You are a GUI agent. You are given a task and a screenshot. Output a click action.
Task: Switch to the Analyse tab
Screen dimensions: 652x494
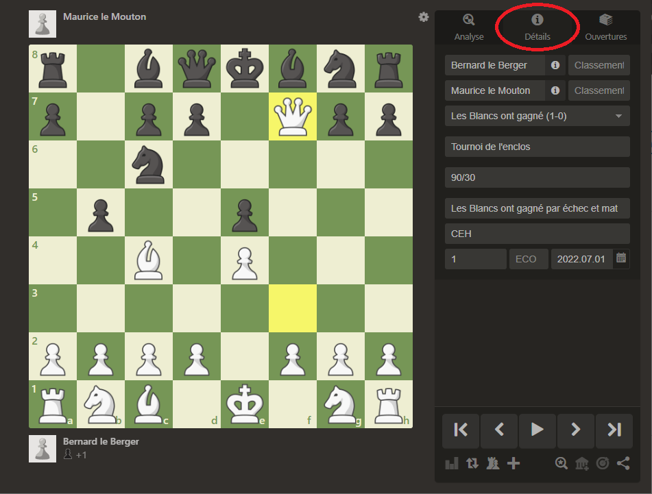click(469, 27)
